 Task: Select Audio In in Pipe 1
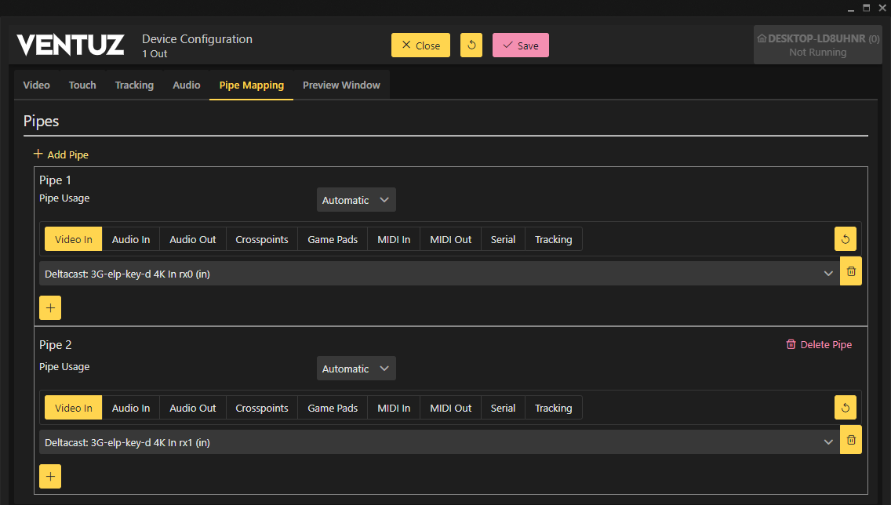(x=131, y=239)
